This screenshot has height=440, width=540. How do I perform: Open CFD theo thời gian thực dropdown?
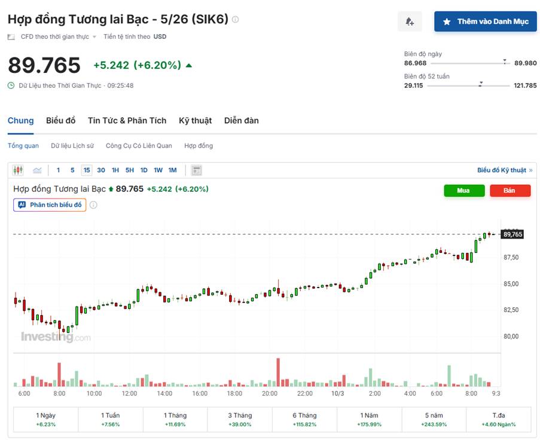[x=58, y=36]
